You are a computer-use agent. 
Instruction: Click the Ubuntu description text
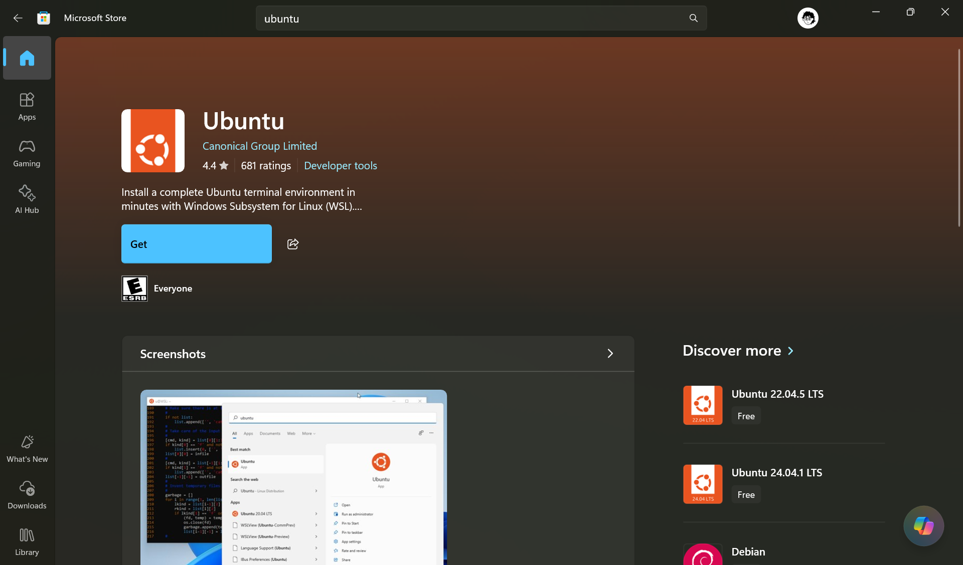[x=242, y=199]
